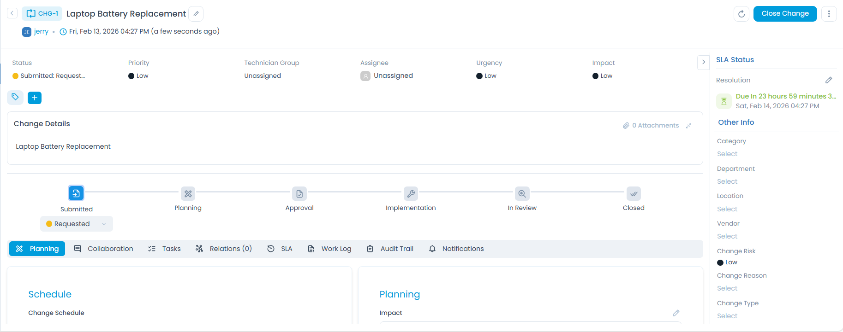Click the CHG-1 change ID badge
Screen dimensions: 843x332
42,13
